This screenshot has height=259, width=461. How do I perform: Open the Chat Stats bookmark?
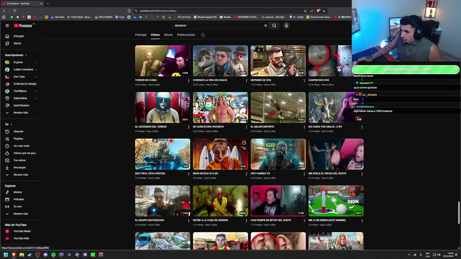click(x=58, y=17)
